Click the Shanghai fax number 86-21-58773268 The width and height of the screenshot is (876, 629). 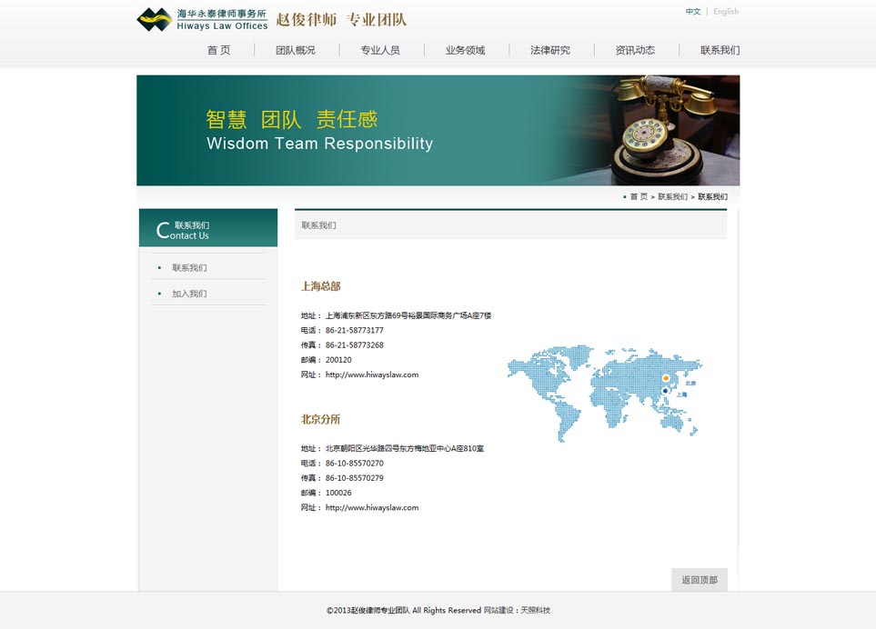355,344
